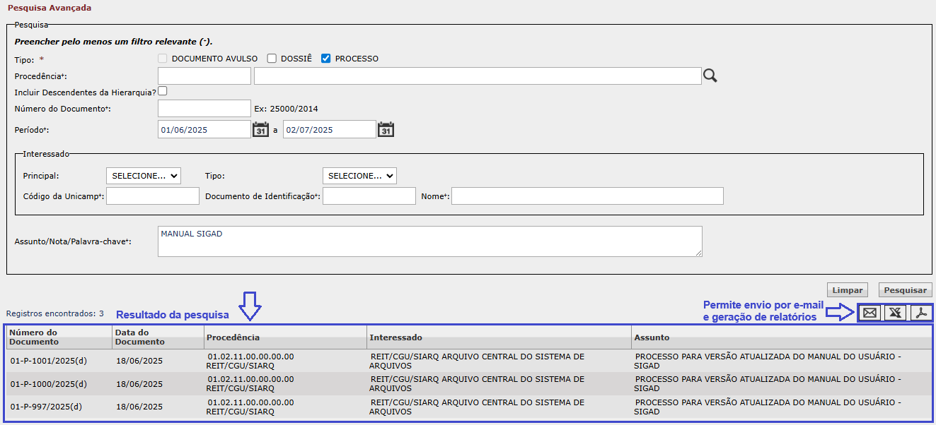Click the Procedência magnifier search icon
The image size is (936, 425).
point(710,76)
